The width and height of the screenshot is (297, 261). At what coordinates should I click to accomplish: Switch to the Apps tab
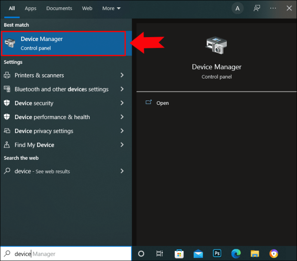click(x=31, y=8)
